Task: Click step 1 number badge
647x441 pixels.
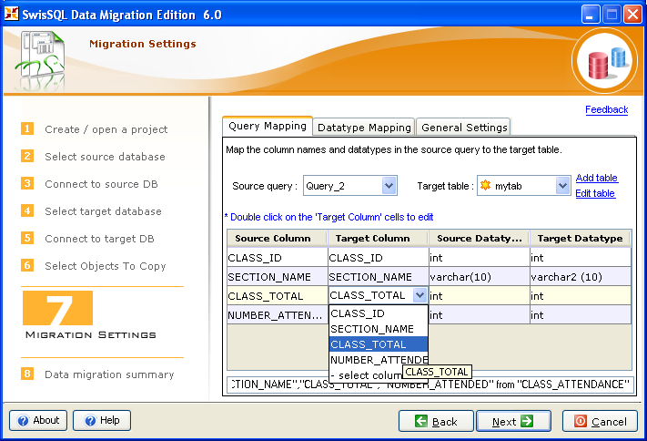Action: click(27, 129)
